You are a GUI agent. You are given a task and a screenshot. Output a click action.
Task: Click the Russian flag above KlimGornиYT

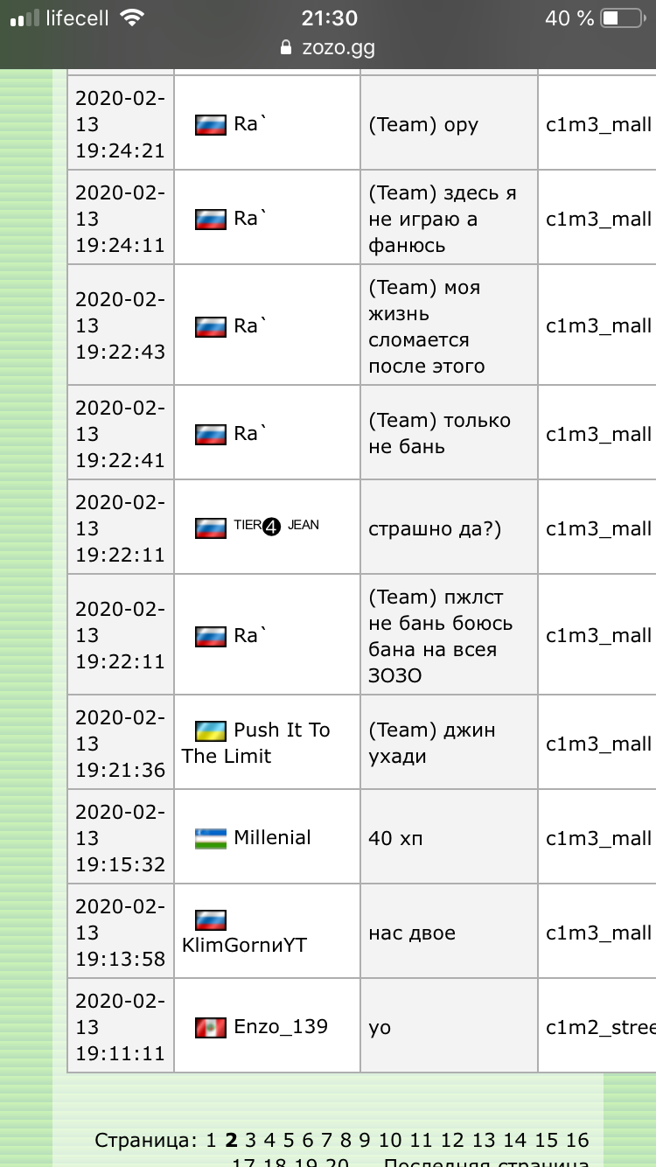tap(211, 920)
